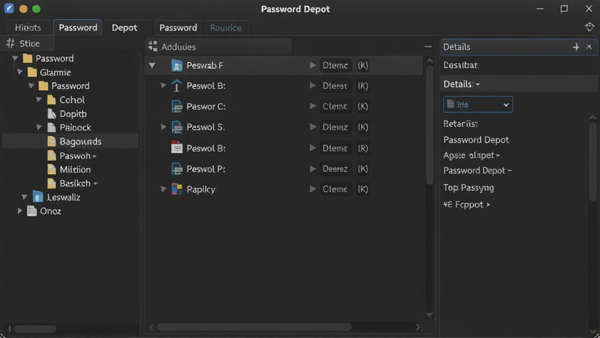This screenshot has height=338, width=600.
Task: Click the list horizontal scrollbar thumb
Action: 254,327
